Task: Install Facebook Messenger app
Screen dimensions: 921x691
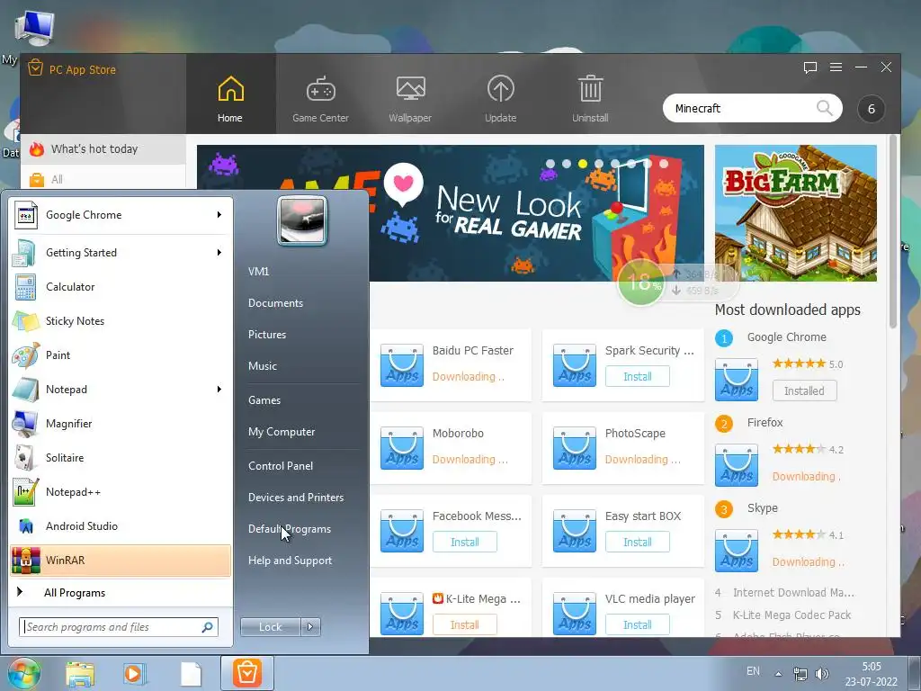Action: 465,543
